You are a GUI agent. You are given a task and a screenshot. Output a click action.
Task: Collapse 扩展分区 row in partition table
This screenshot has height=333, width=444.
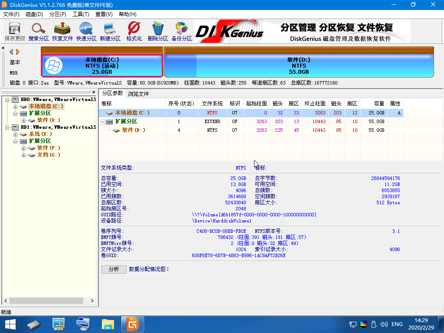click(x=102, y=122)
